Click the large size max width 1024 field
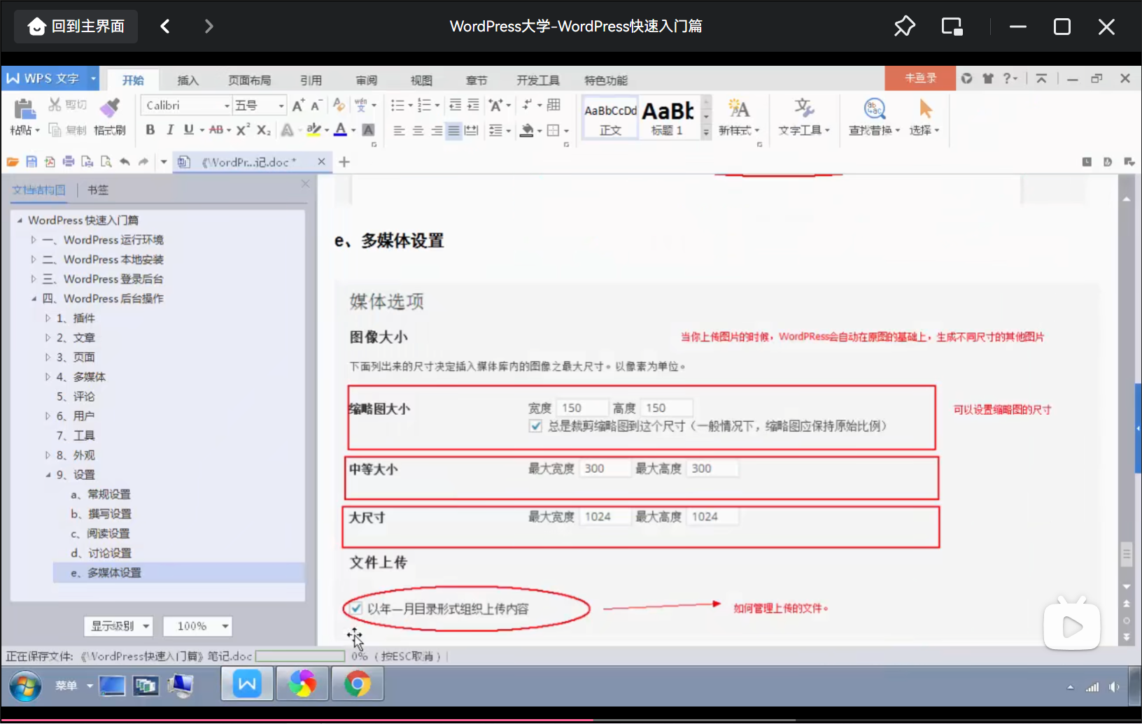 tap(605, 517)
